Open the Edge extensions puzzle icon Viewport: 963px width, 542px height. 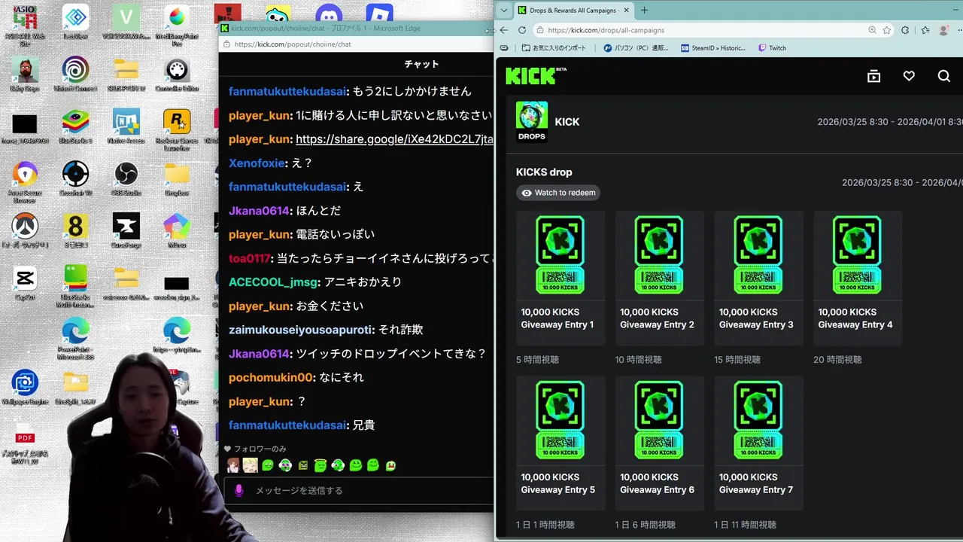pyautogui.click(x=905, y=30)
